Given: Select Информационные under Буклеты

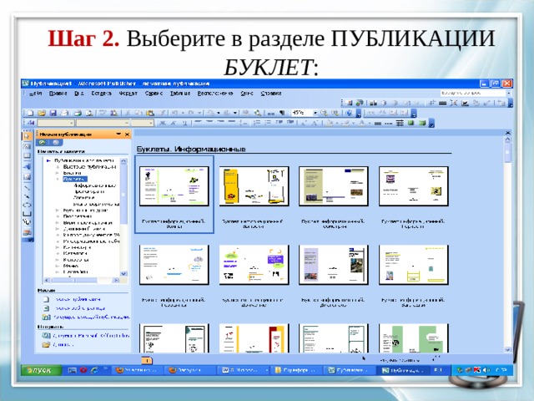Looking at the screenshot, I should pyautogui.click(x=94, y=185).
